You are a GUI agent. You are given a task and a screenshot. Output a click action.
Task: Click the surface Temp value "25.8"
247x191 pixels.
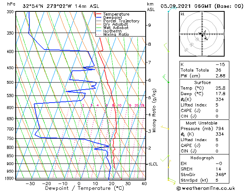(220, 88)
